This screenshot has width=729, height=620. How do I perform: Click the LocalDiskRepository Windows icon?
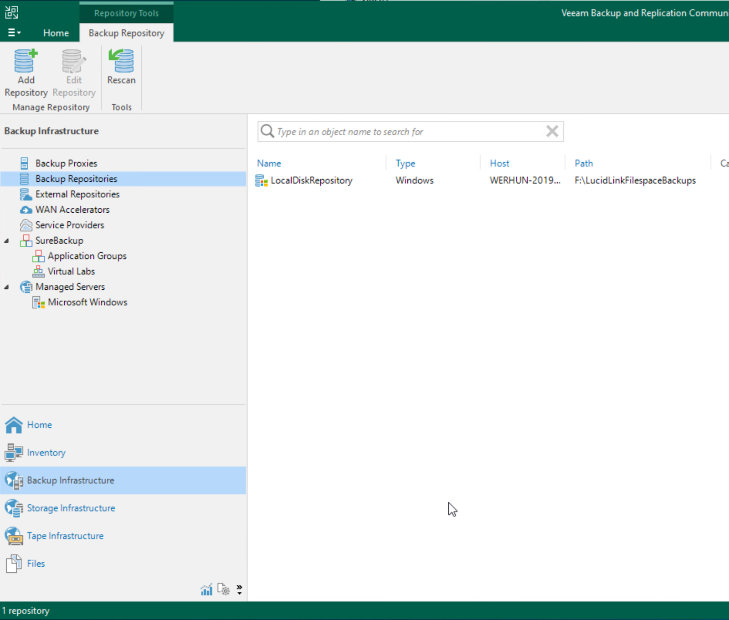(262, 180)
